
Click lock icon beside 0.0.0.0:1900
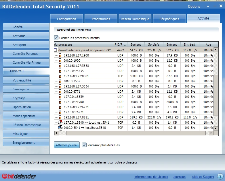point(60,60)
